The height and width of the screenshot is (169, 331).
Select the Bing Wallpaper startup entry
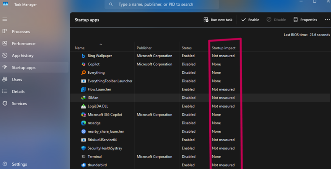point(99,56)
